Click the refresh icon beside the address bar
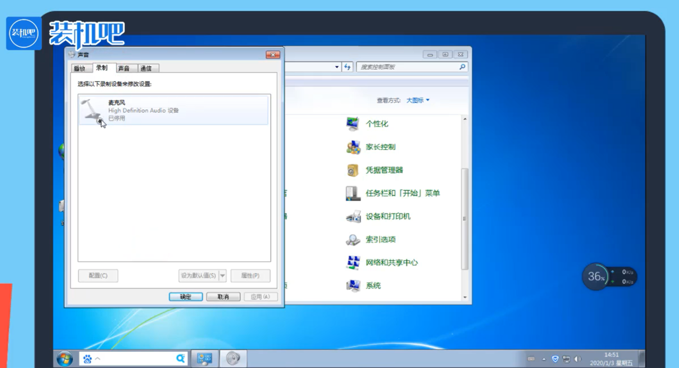Image resolution: width=679 pixels, height=368 pixels. pos(347,67)
